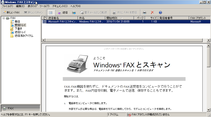Select the Microsoft FAX とスキャン message row

coord(126,22)
